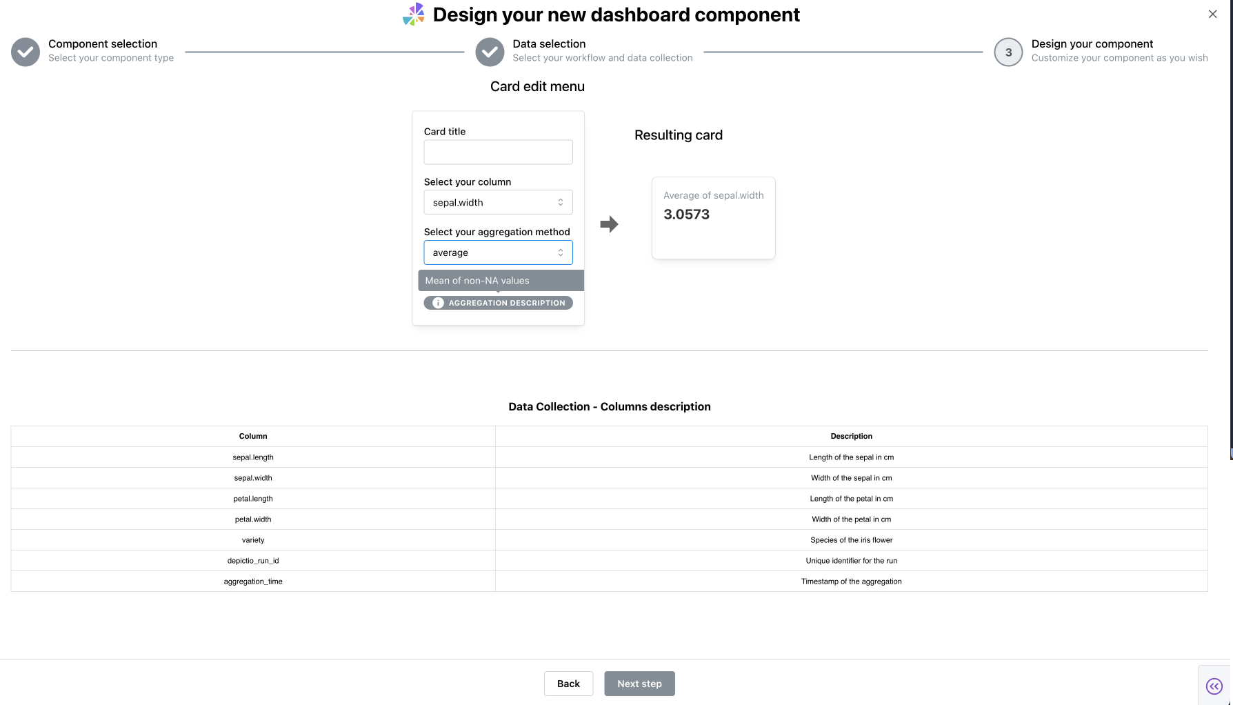The width and height of the screenshot is (1233, 705).
Task: Open the average aggregation method dropdown
Action: tap(498, 252)
